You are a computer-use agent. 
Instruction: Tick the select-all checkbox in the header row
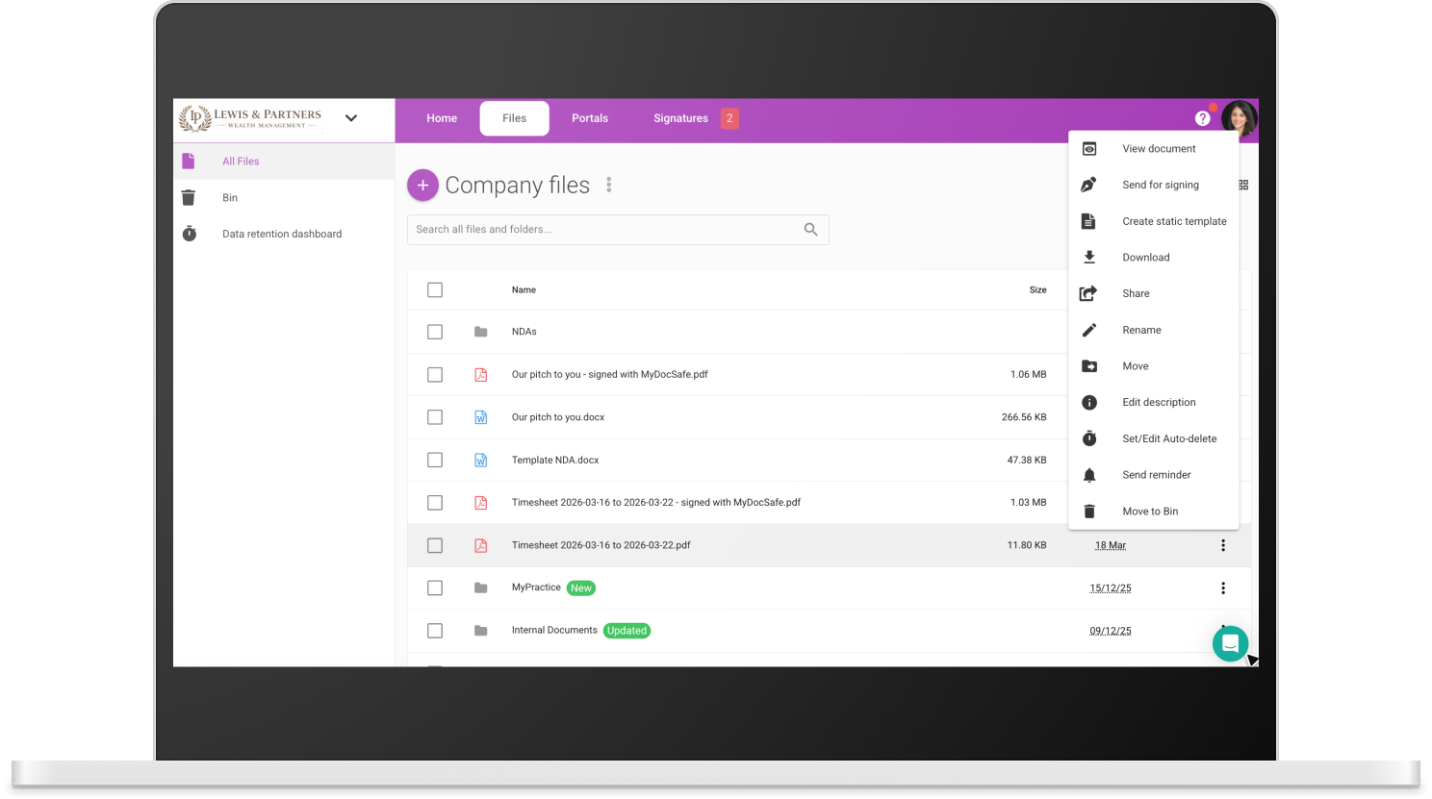coord(435,289)
